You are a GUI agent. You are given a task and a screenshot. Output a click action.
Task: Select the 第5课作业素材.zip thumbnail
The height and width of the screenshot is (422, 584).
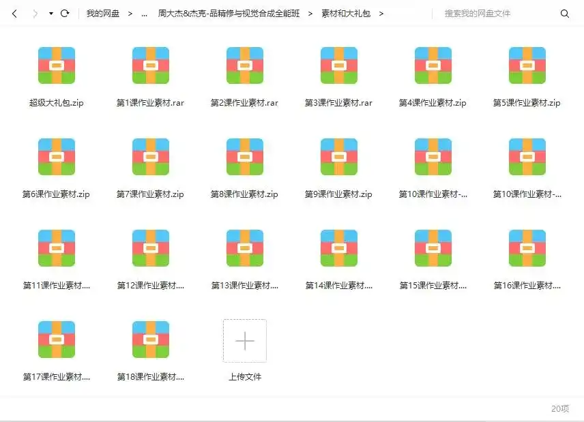tap(526, 65)
